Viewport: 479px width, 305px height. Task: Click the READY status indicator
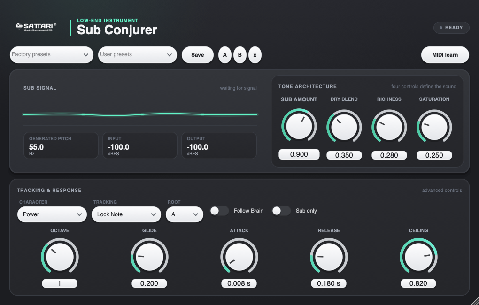point(451,28)
